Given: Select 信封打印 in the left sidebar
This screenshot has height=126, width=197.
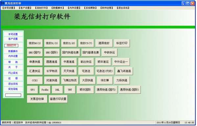Looking at the screenshot, I should click(x=11, y=45).
